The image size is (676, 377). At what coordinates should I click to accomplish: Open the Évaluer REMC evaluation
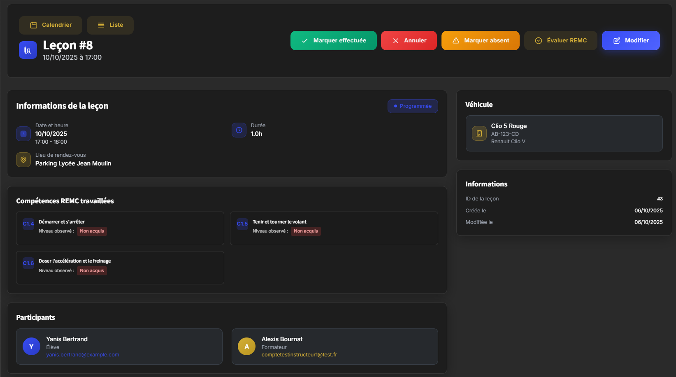(560, 40)
